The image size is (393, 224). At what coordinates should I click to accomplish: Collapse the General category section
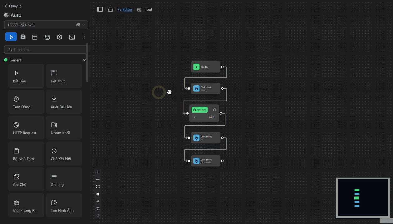(x=84, y=60)
